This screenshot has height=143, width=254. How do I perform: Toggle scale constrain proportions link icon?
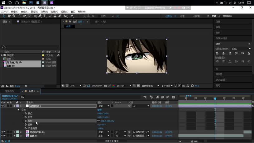tap(98, 121)
